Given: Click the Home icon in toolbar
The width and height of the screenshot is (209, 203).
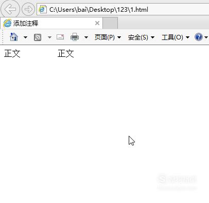Looking at the screenshot, I should click(x=14, y=37).
